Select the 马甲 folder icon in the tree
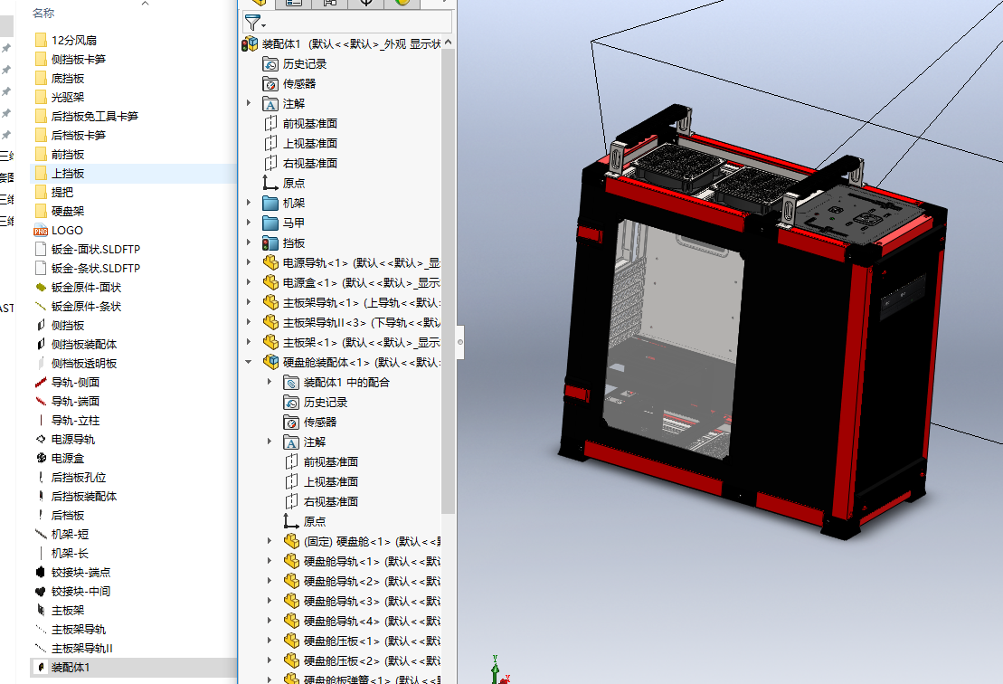1003x684 pixels. 270,223
